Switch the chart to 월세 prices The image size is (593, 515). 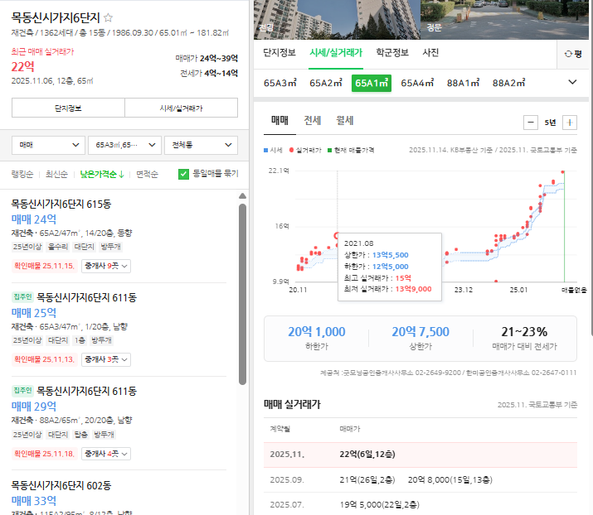coord(345,121)
